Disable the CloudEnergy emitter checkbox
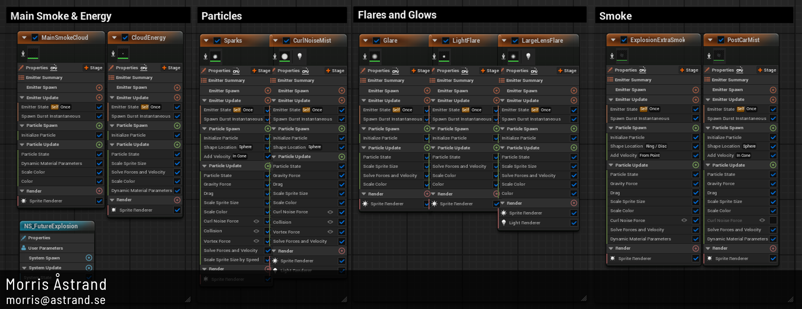Image resolution: width=802 pixels, height=309 pixels. [x=125, y=38]
